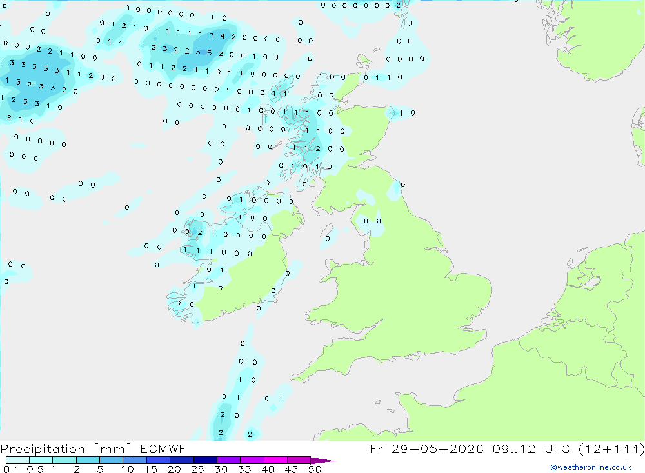
Task: Click the 45 legend scale label
Action: point(292,469)
